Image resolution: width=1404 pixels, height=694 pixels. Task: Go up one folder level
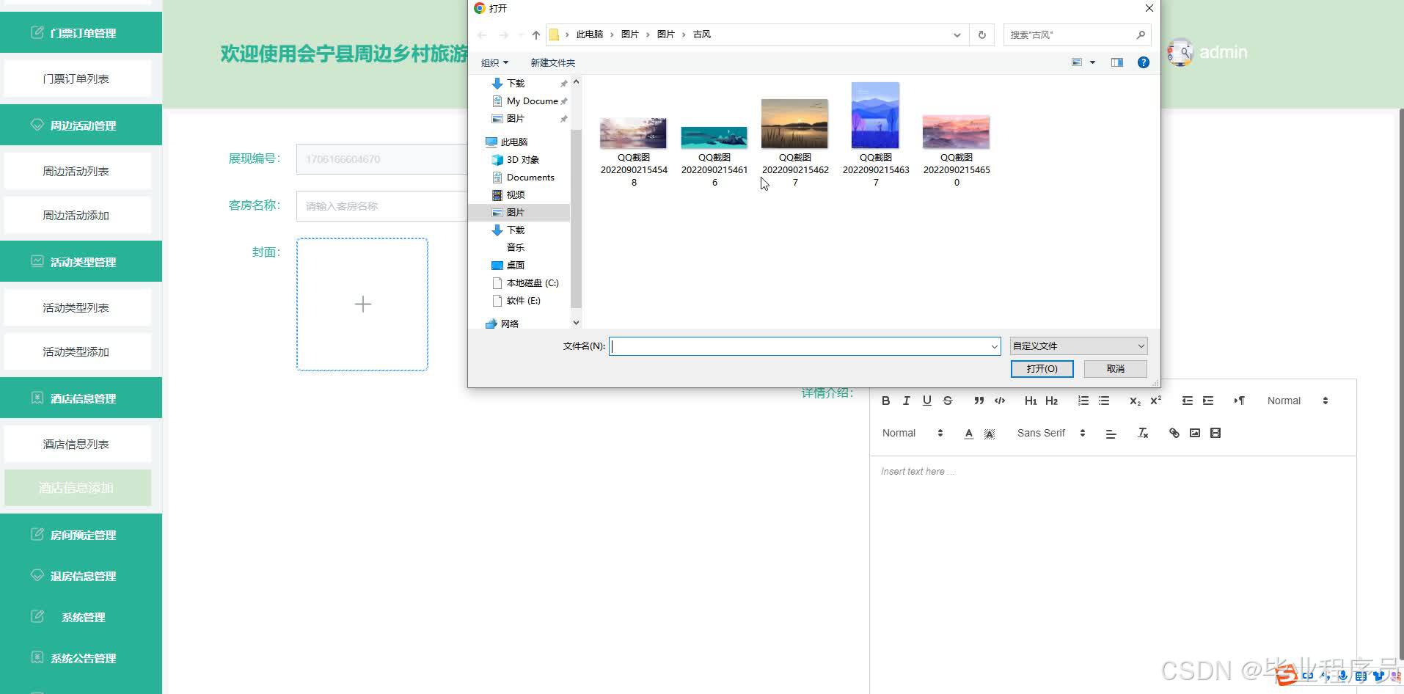point(535,34)
